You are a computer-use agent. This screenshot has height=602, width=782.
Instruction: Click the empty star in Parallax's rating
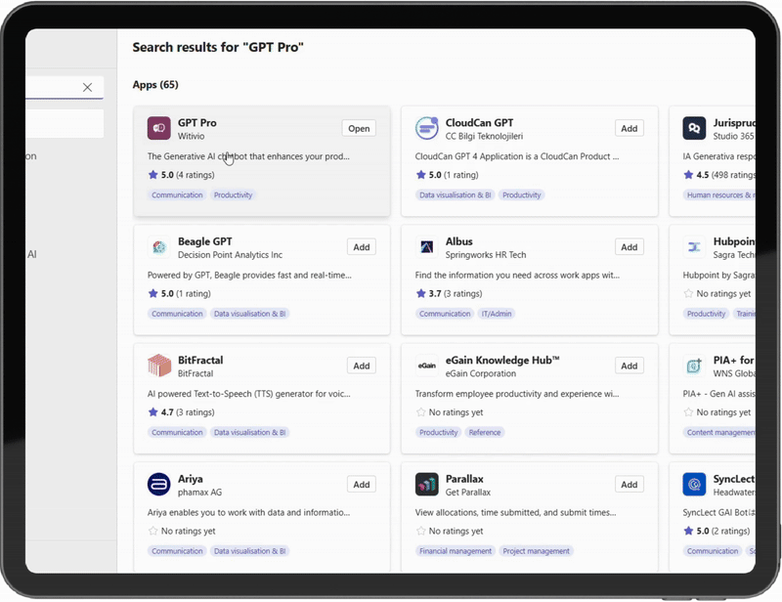[421, 531]
